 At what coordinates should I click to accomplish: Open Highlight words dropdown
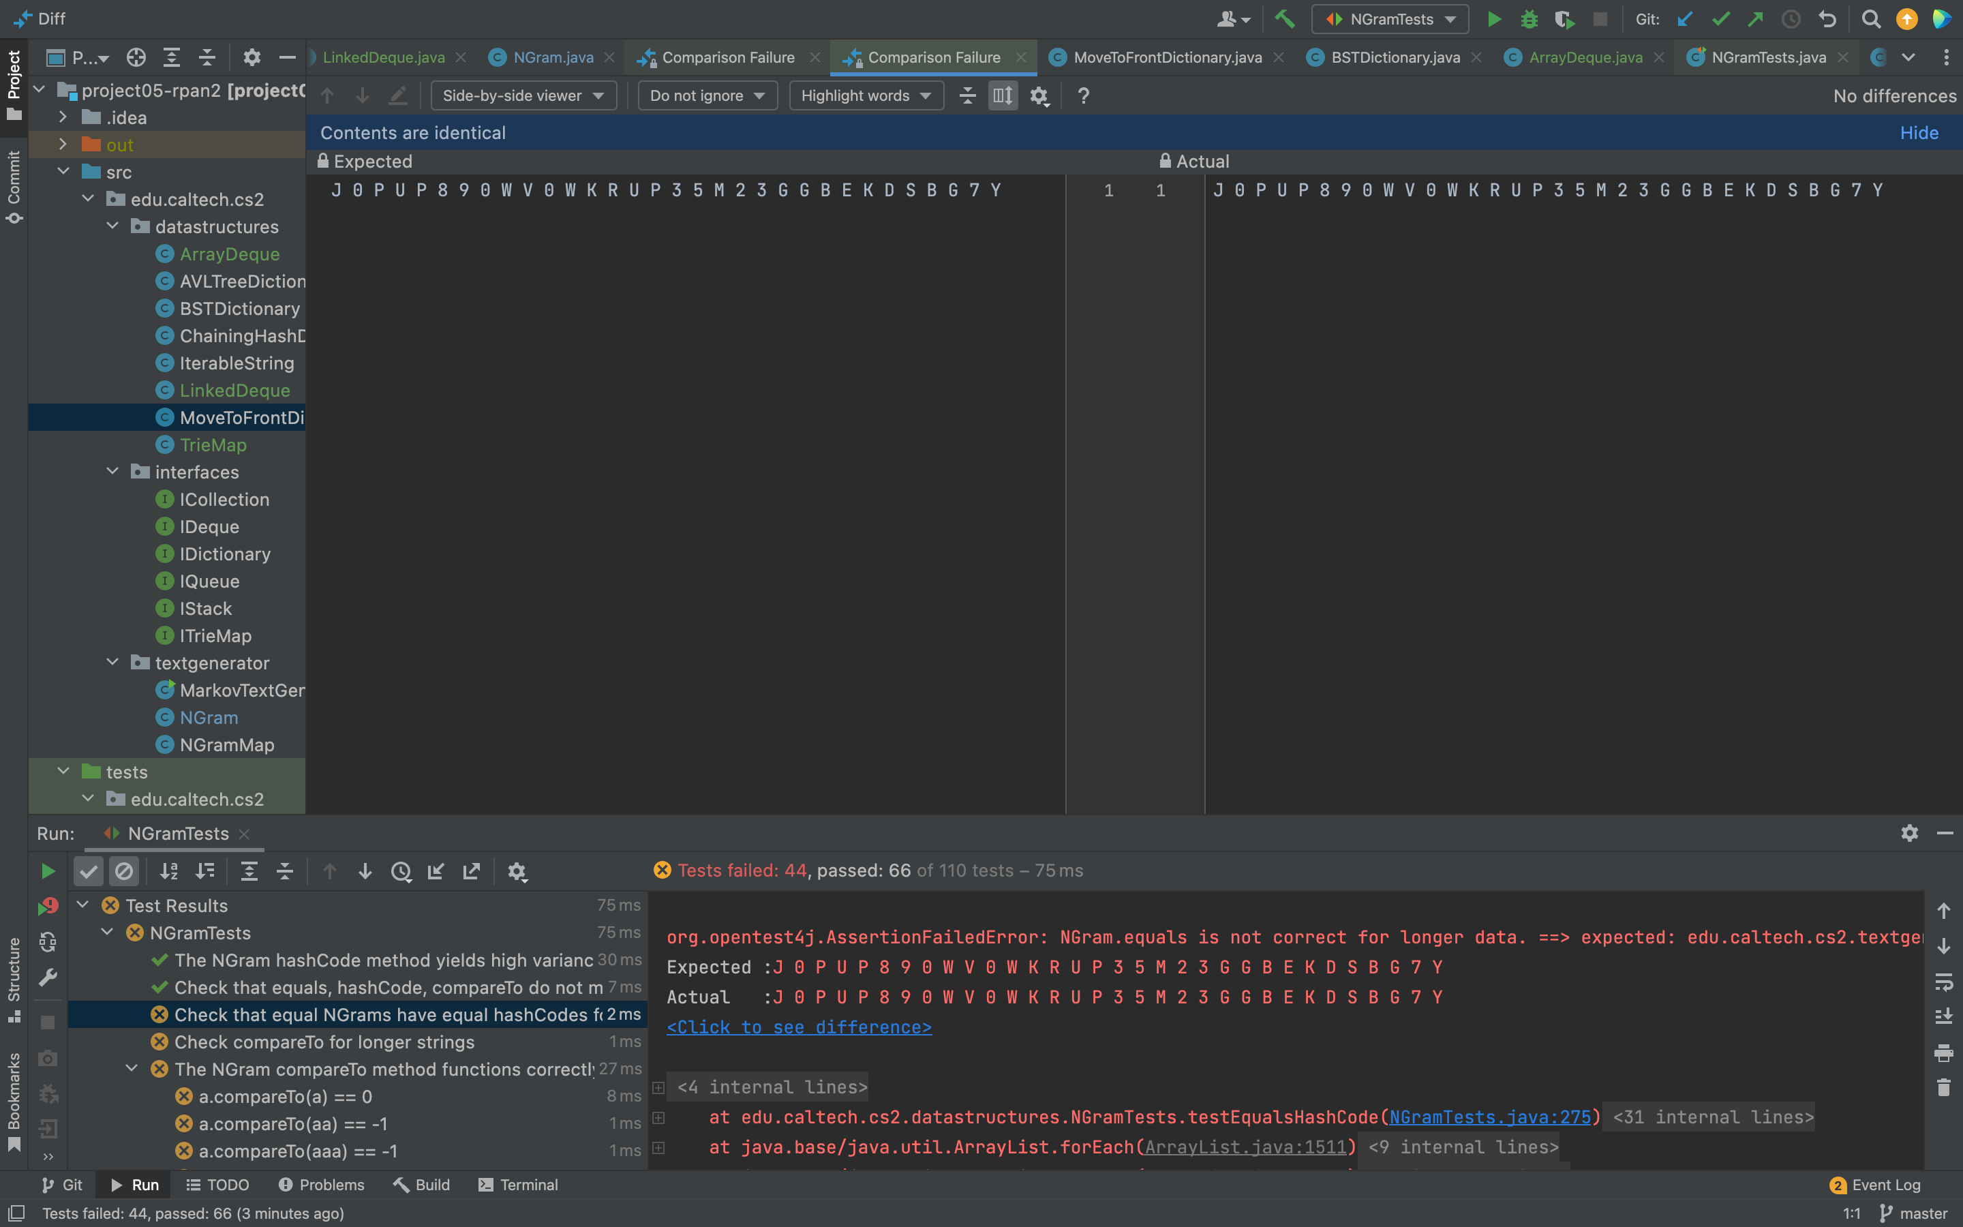coord(866,95)
